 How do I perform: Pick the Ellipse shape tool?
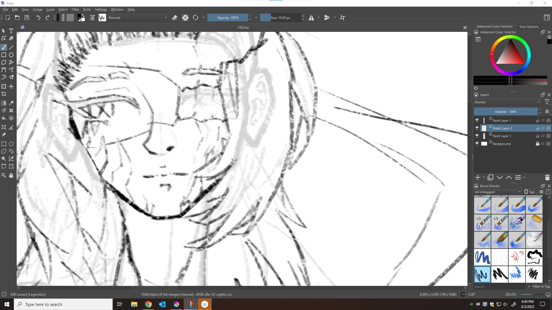[x=11, y=55]
